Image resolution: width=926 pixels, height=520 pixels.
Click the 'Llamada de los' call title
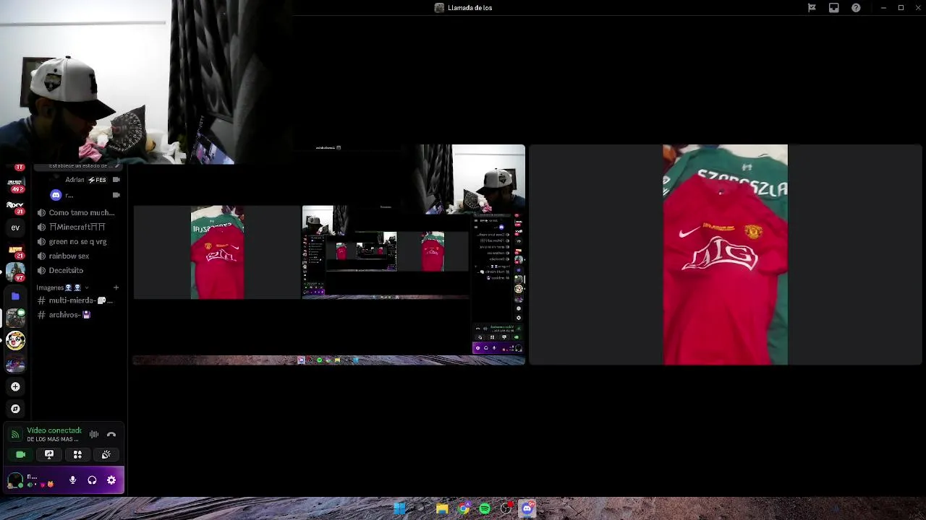click(470, 8)
